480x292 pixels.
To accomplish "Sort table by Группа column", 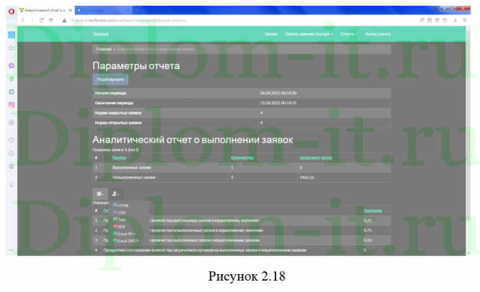I will coord(119,157).
